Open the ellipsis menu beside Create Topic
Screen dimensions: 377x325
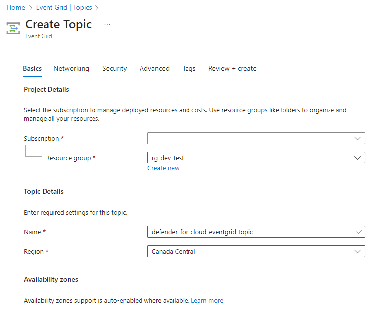tap(107, 24)
